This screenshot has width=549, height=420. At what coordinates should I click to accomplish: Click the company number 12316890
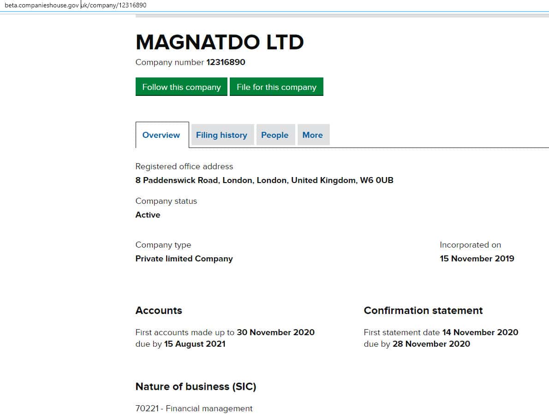coord(226,62)
